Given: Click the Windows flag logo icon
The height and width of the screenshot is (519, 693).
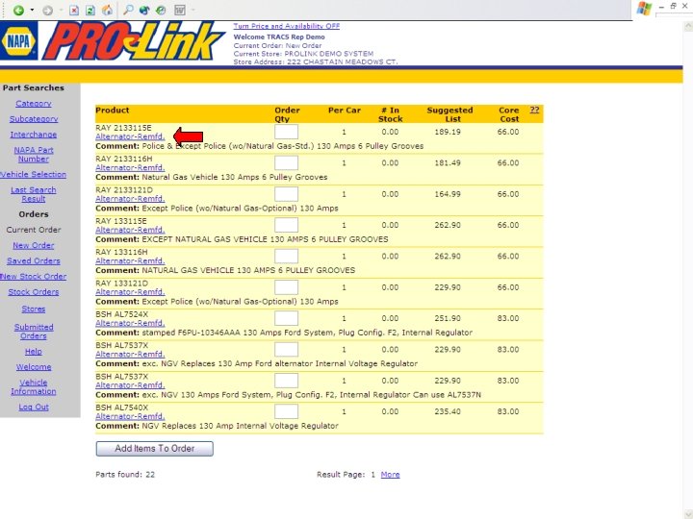Looking at the screenshot, I should click(644, 9).
